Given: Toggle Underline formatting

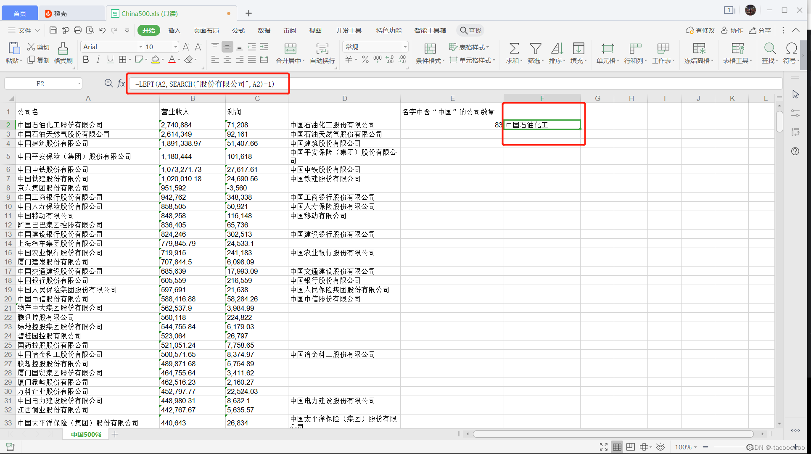Looking at the screenshot, I should (x=110, y=60).
